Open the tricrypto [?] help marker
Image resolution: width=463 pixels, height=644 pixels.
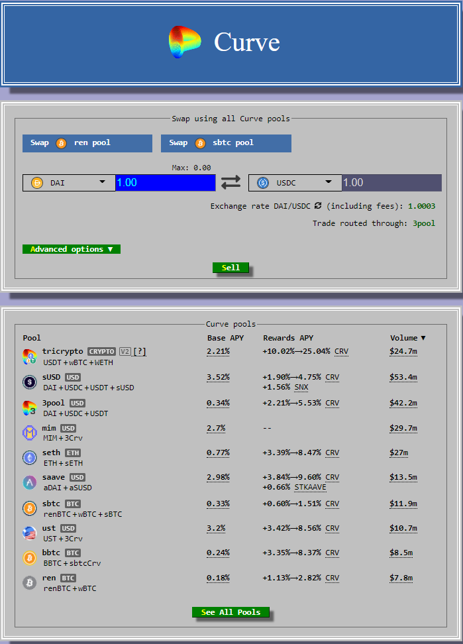140,352
